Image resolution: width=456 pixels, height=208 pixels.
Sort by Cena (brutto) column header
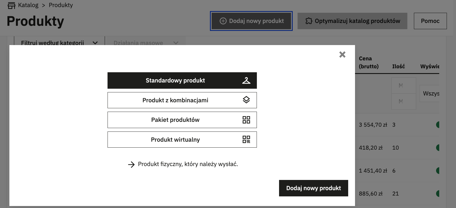(x=369, y=62)
